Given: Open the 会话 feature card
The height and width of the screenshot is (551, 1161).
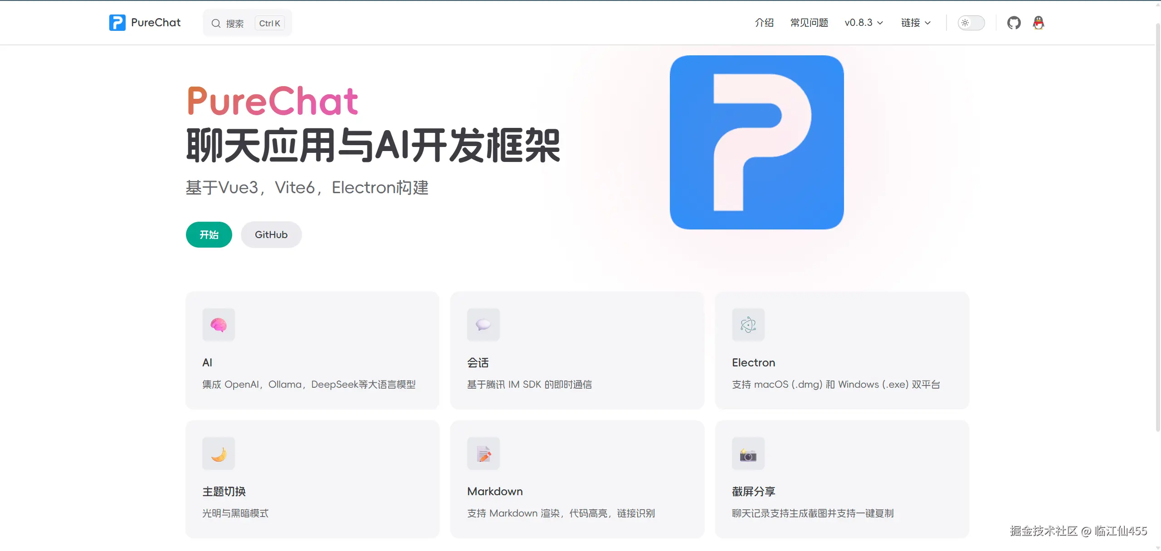Looking at the screenshot, I should coord(577,351).
